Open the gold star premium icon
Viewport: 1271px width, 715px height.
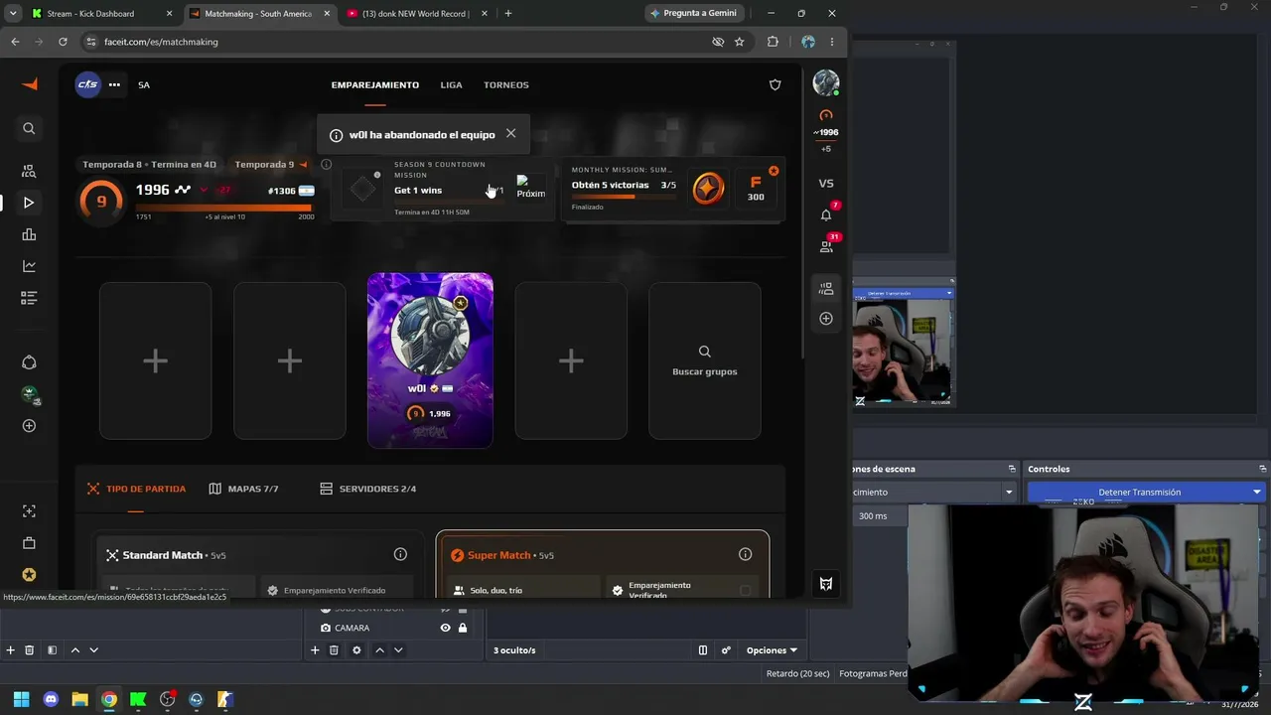point(29,575)
